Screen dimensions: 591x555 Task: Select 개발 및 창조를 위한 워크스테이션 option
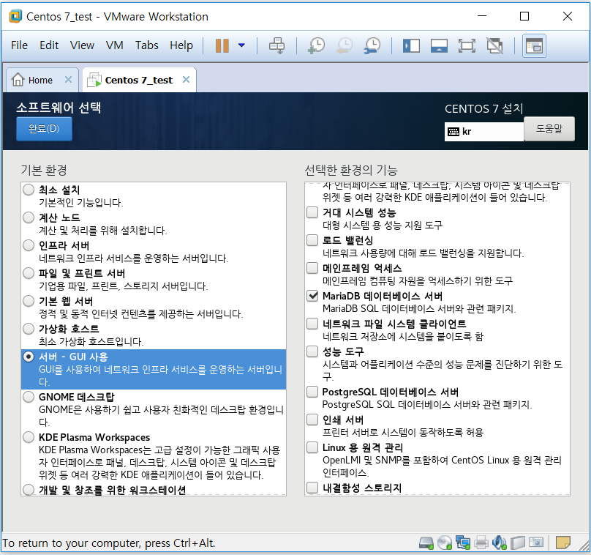click(x=29, y=490)
